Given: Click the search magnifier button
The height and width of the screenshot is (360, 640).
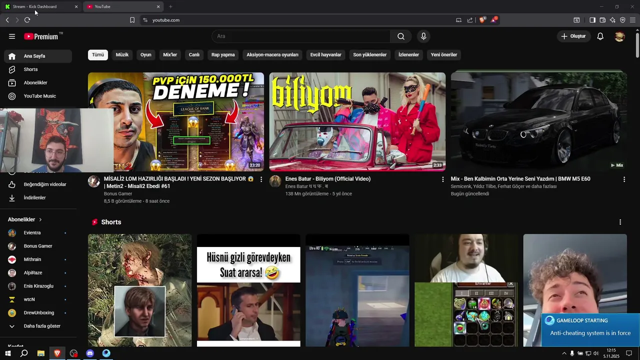Looking at the screenshot, I should tap(401, 36).
